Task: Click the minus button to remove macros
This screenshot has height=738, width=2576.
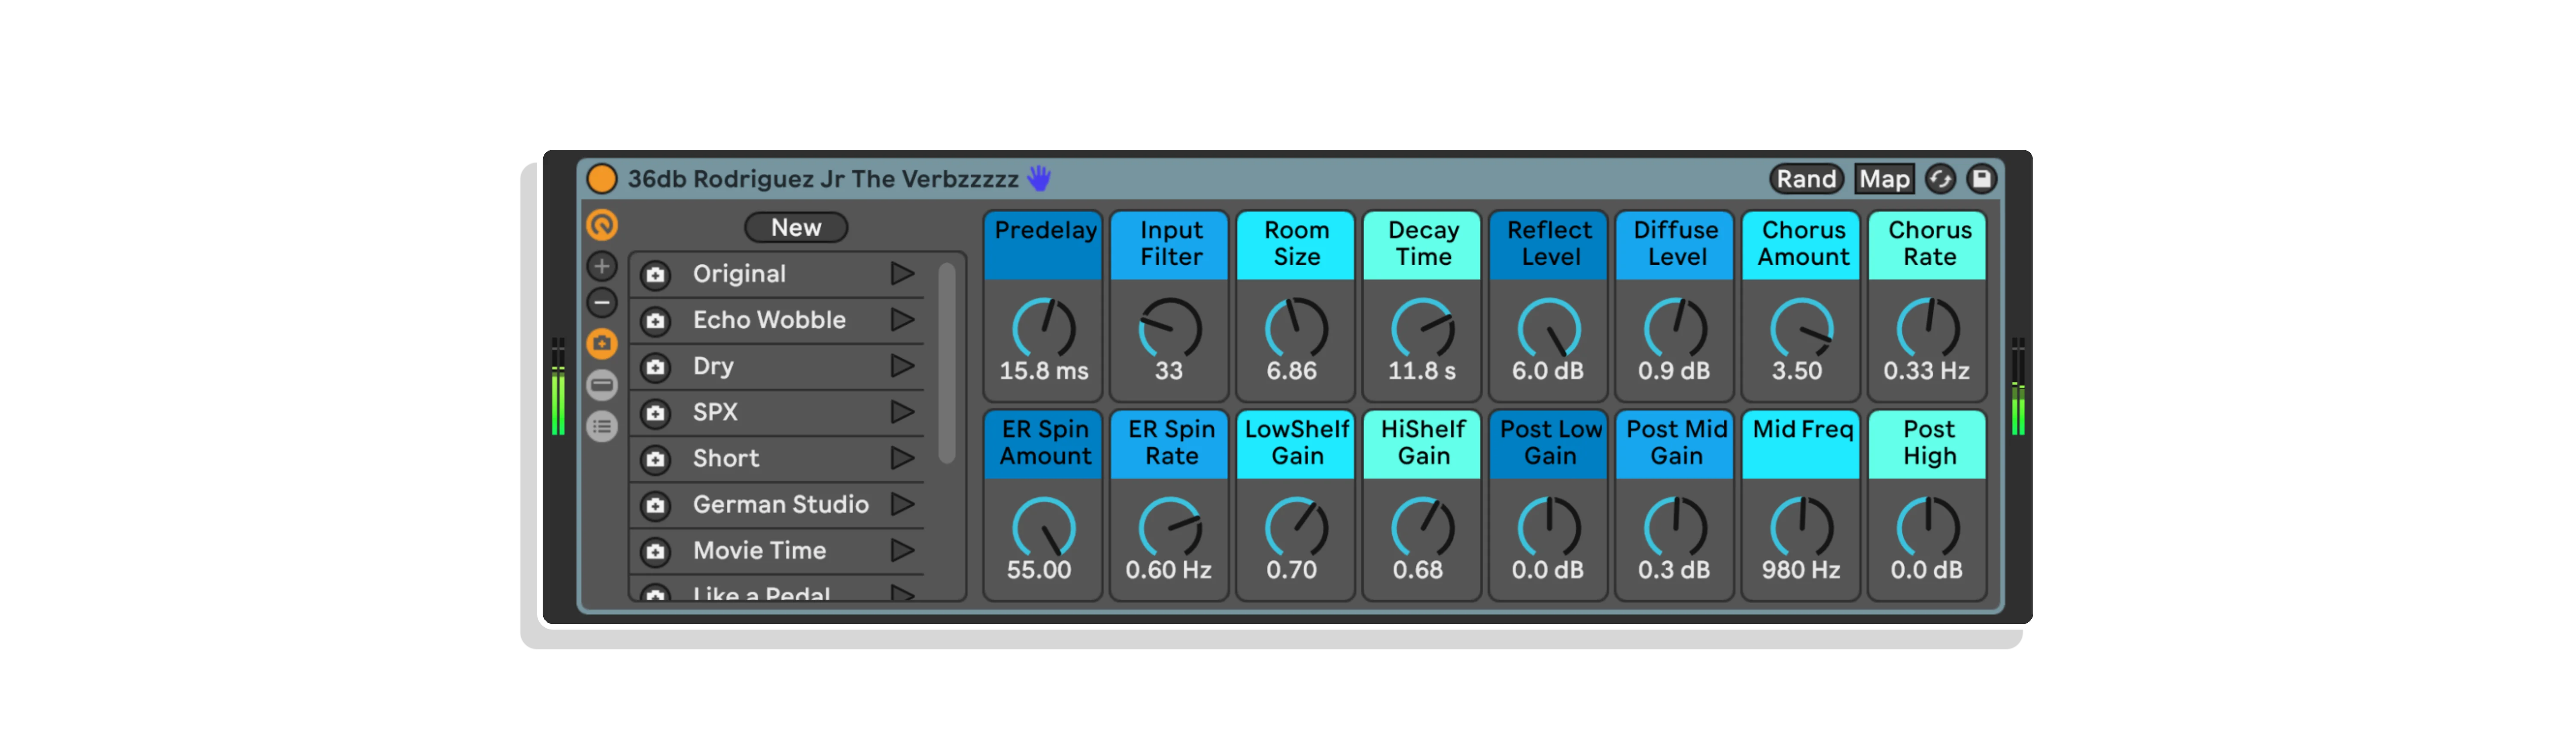Action: pos(602,303)
